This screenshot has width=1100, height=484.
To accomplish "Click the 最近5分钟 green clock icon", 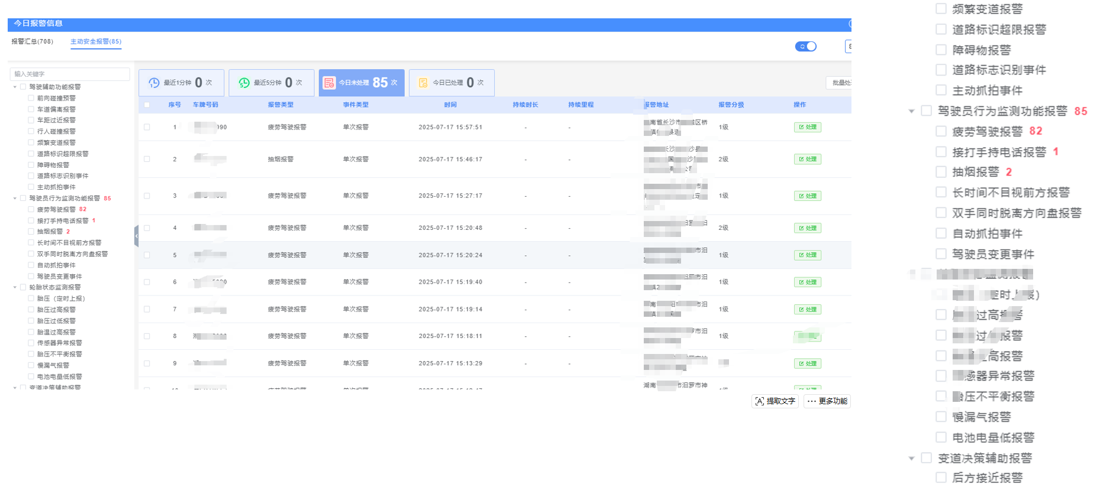I will 244,83.
